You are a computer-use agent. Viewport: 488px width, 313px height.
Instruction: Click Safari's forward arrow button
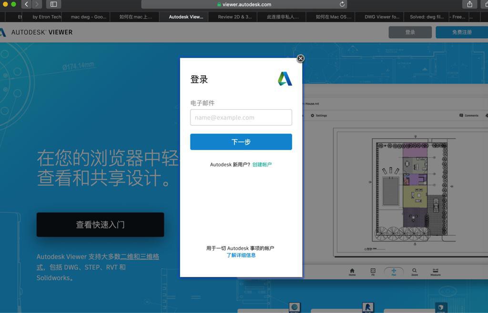click(37, 4)
